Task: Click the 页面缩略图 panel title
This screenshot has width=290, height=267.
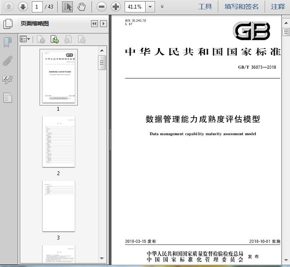Action: click(x=35, y=24)
